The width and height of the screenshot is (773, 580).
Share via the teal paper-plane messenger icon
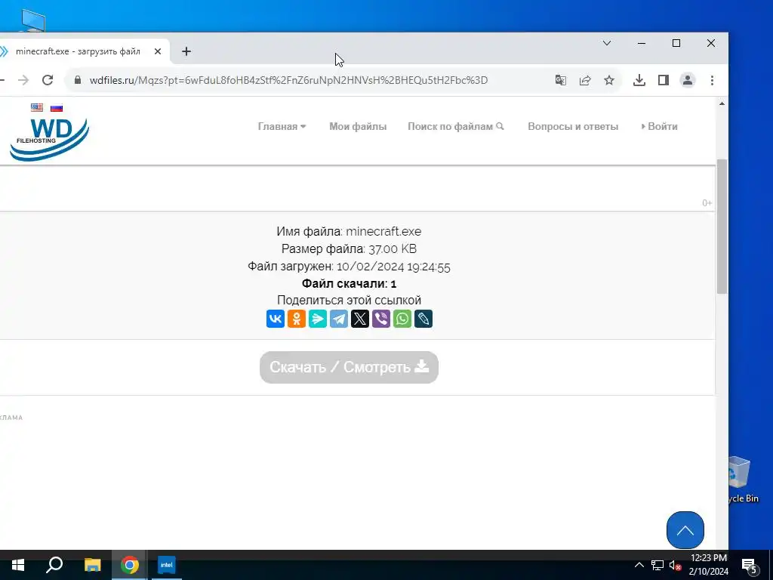[318, 319]
